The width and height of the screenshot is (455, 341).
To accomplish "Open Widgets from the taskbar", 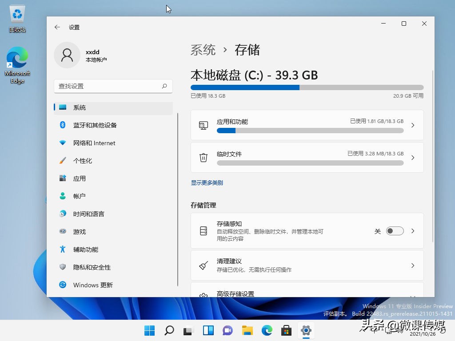I will tap(208, 330).
